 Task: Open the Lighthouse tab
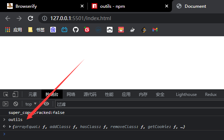[186, 94]
